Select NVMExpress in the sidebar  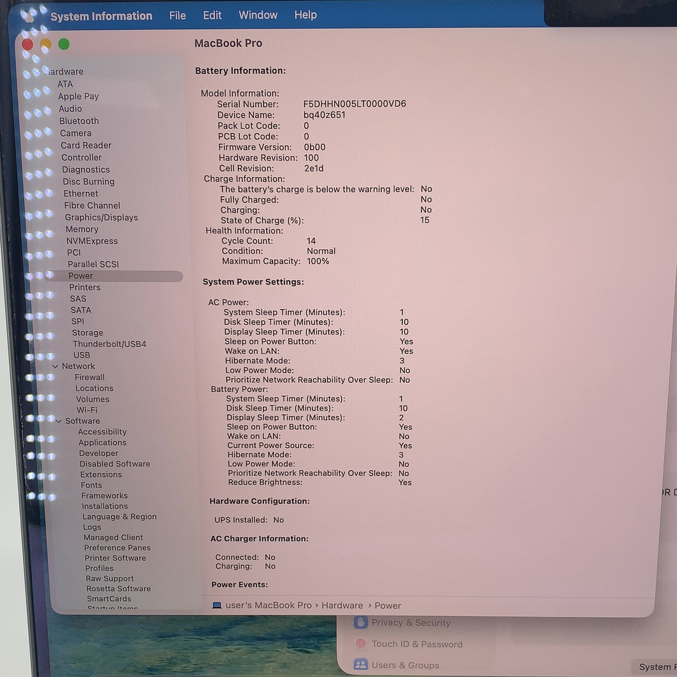click(x=92, y=241)
